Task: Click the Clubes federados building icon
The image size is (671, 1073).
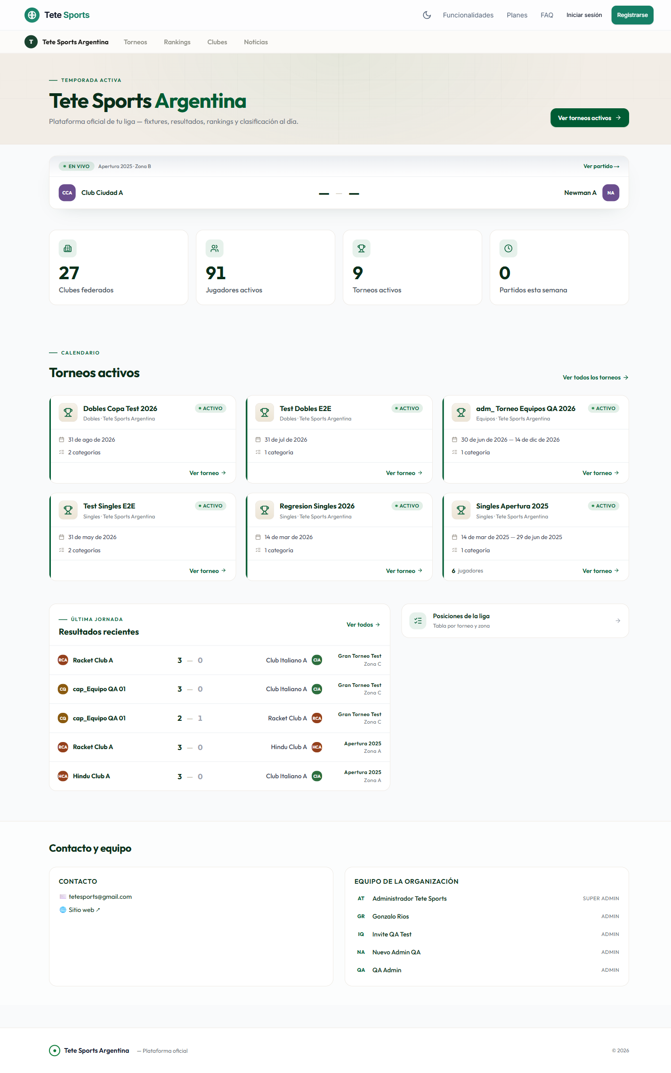Action: pos(68,249)
